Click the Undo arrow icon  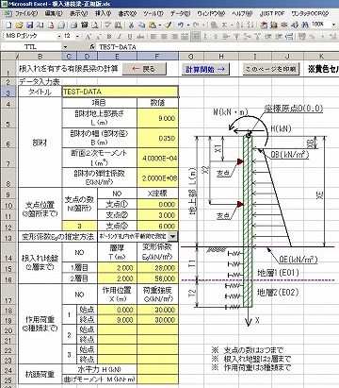coord(181,25)
